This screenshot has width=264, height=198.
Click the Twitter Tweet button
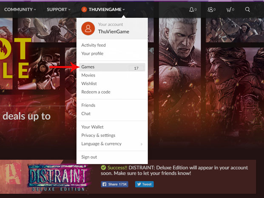tap(144, 184)
